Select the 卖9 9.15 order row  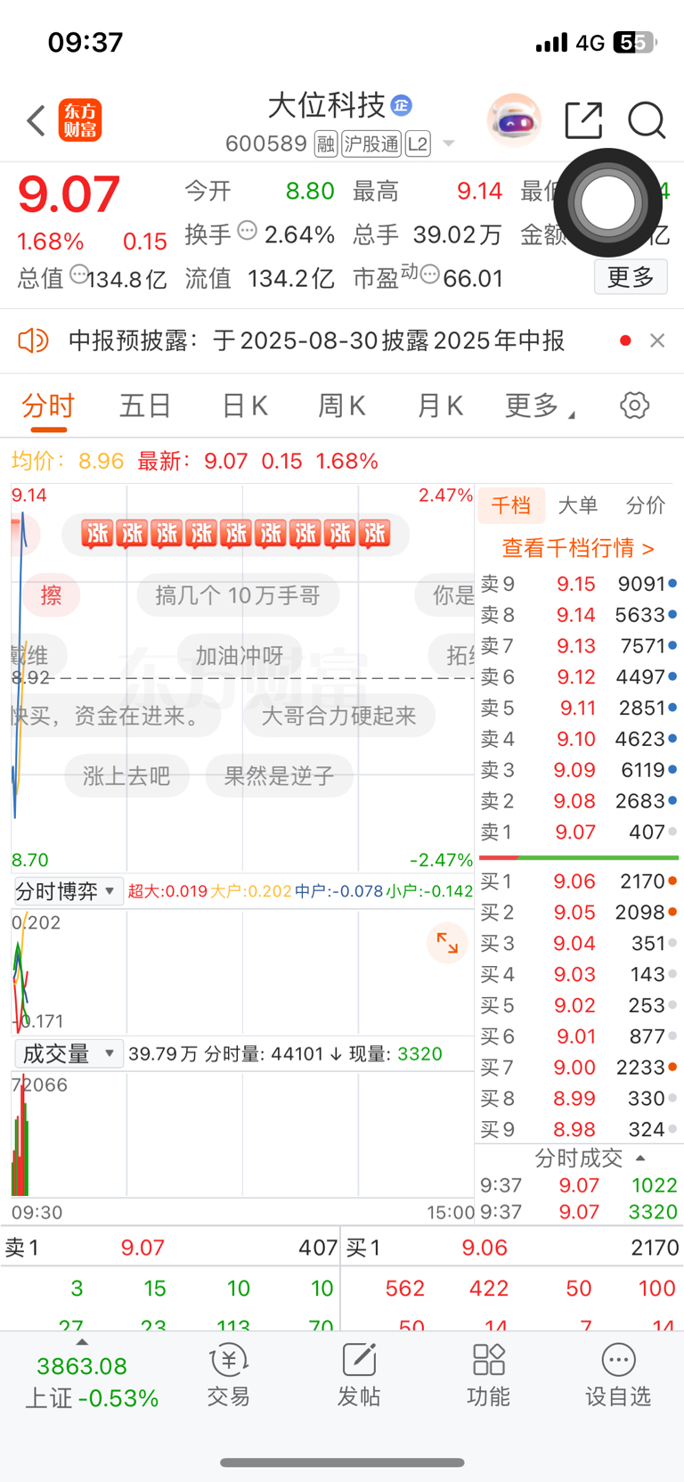point(579,584)
